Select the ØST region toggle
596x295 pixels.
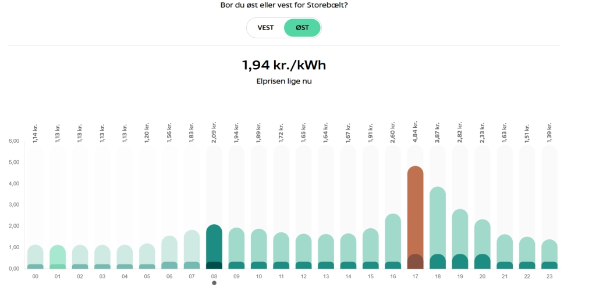coord(302,28)
